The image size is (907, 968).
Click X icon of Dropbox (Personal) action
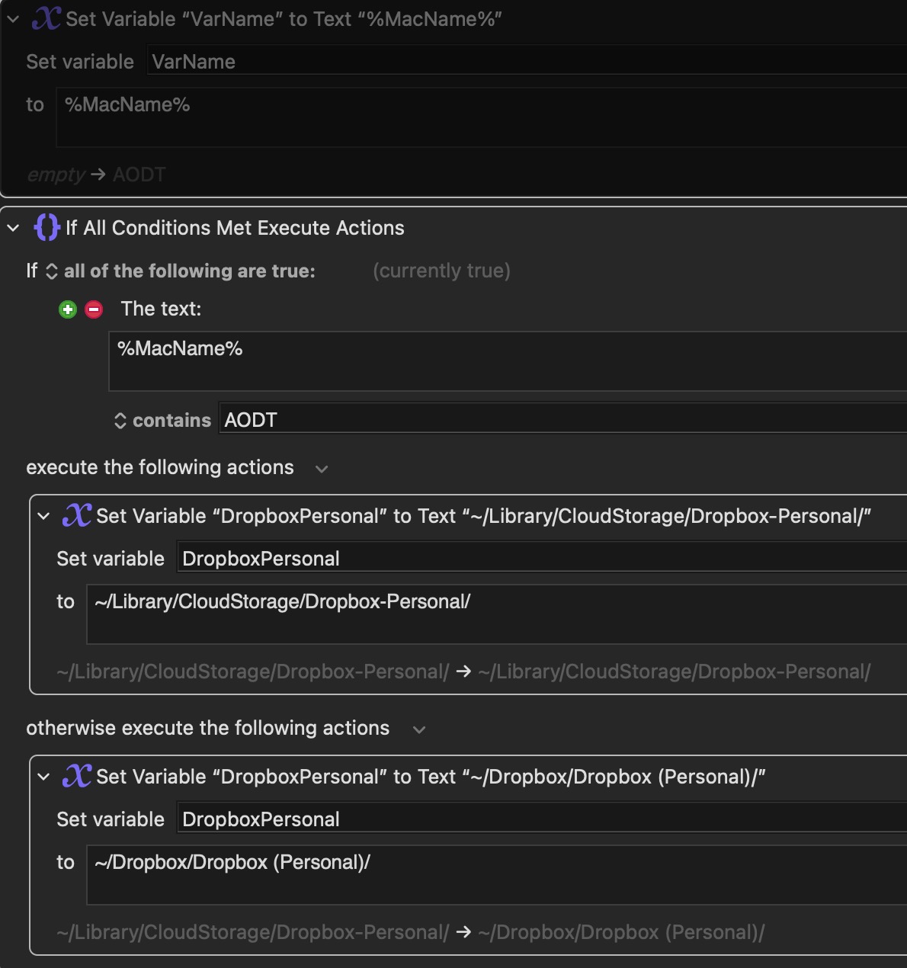coord(77,776)
